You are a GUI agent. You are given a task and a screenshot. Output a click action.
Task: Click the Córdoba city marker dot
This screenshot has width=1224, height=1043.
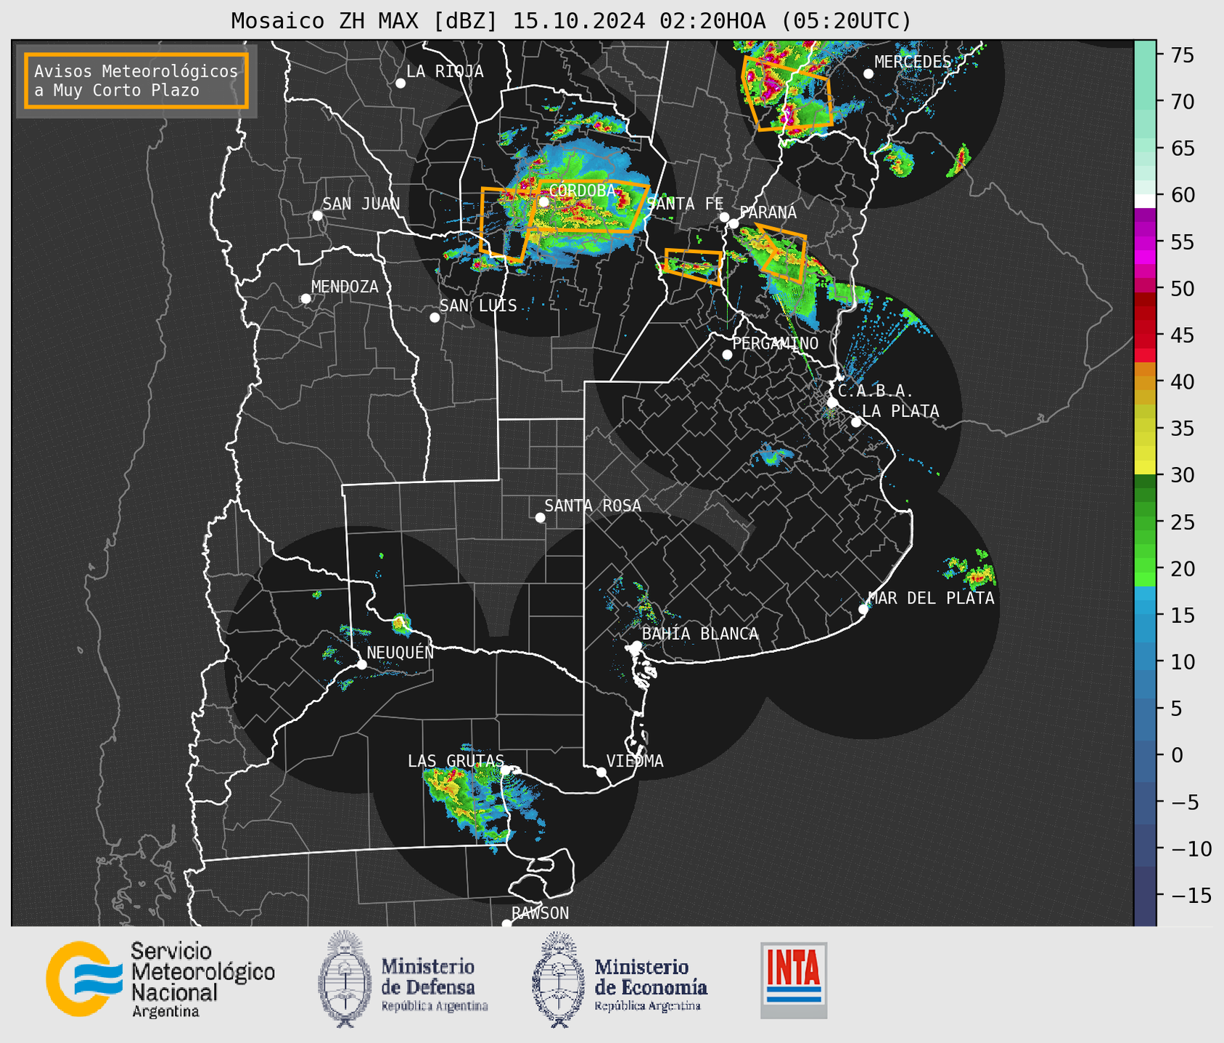tap(543, 202)
